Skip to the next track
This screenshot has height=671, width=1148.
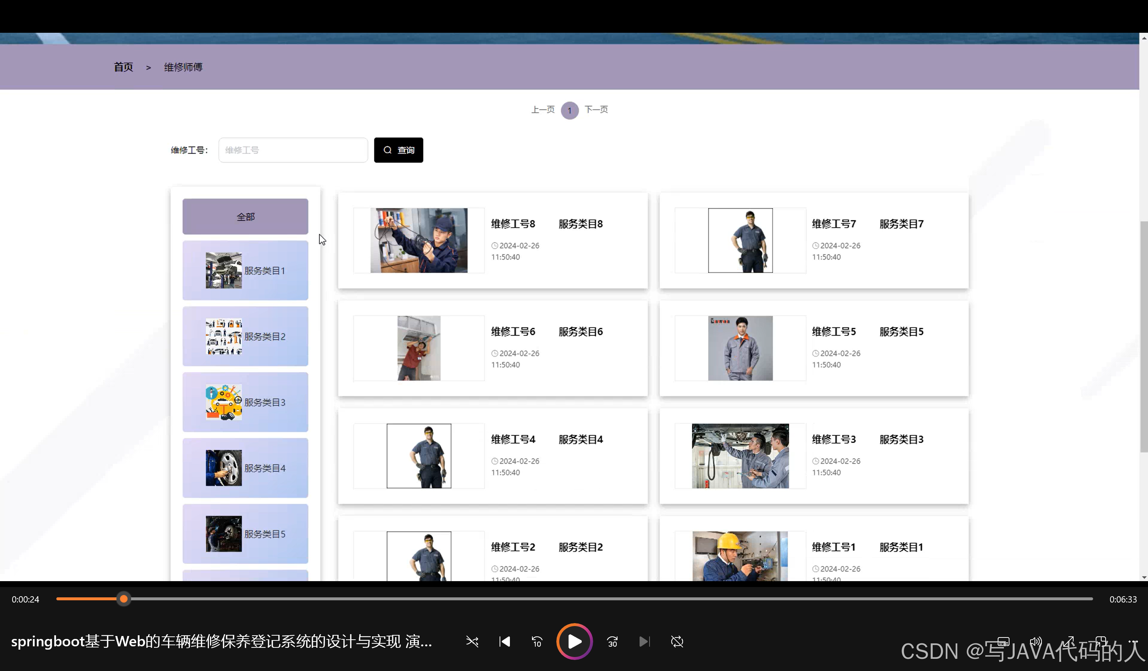tap(645, 642)
